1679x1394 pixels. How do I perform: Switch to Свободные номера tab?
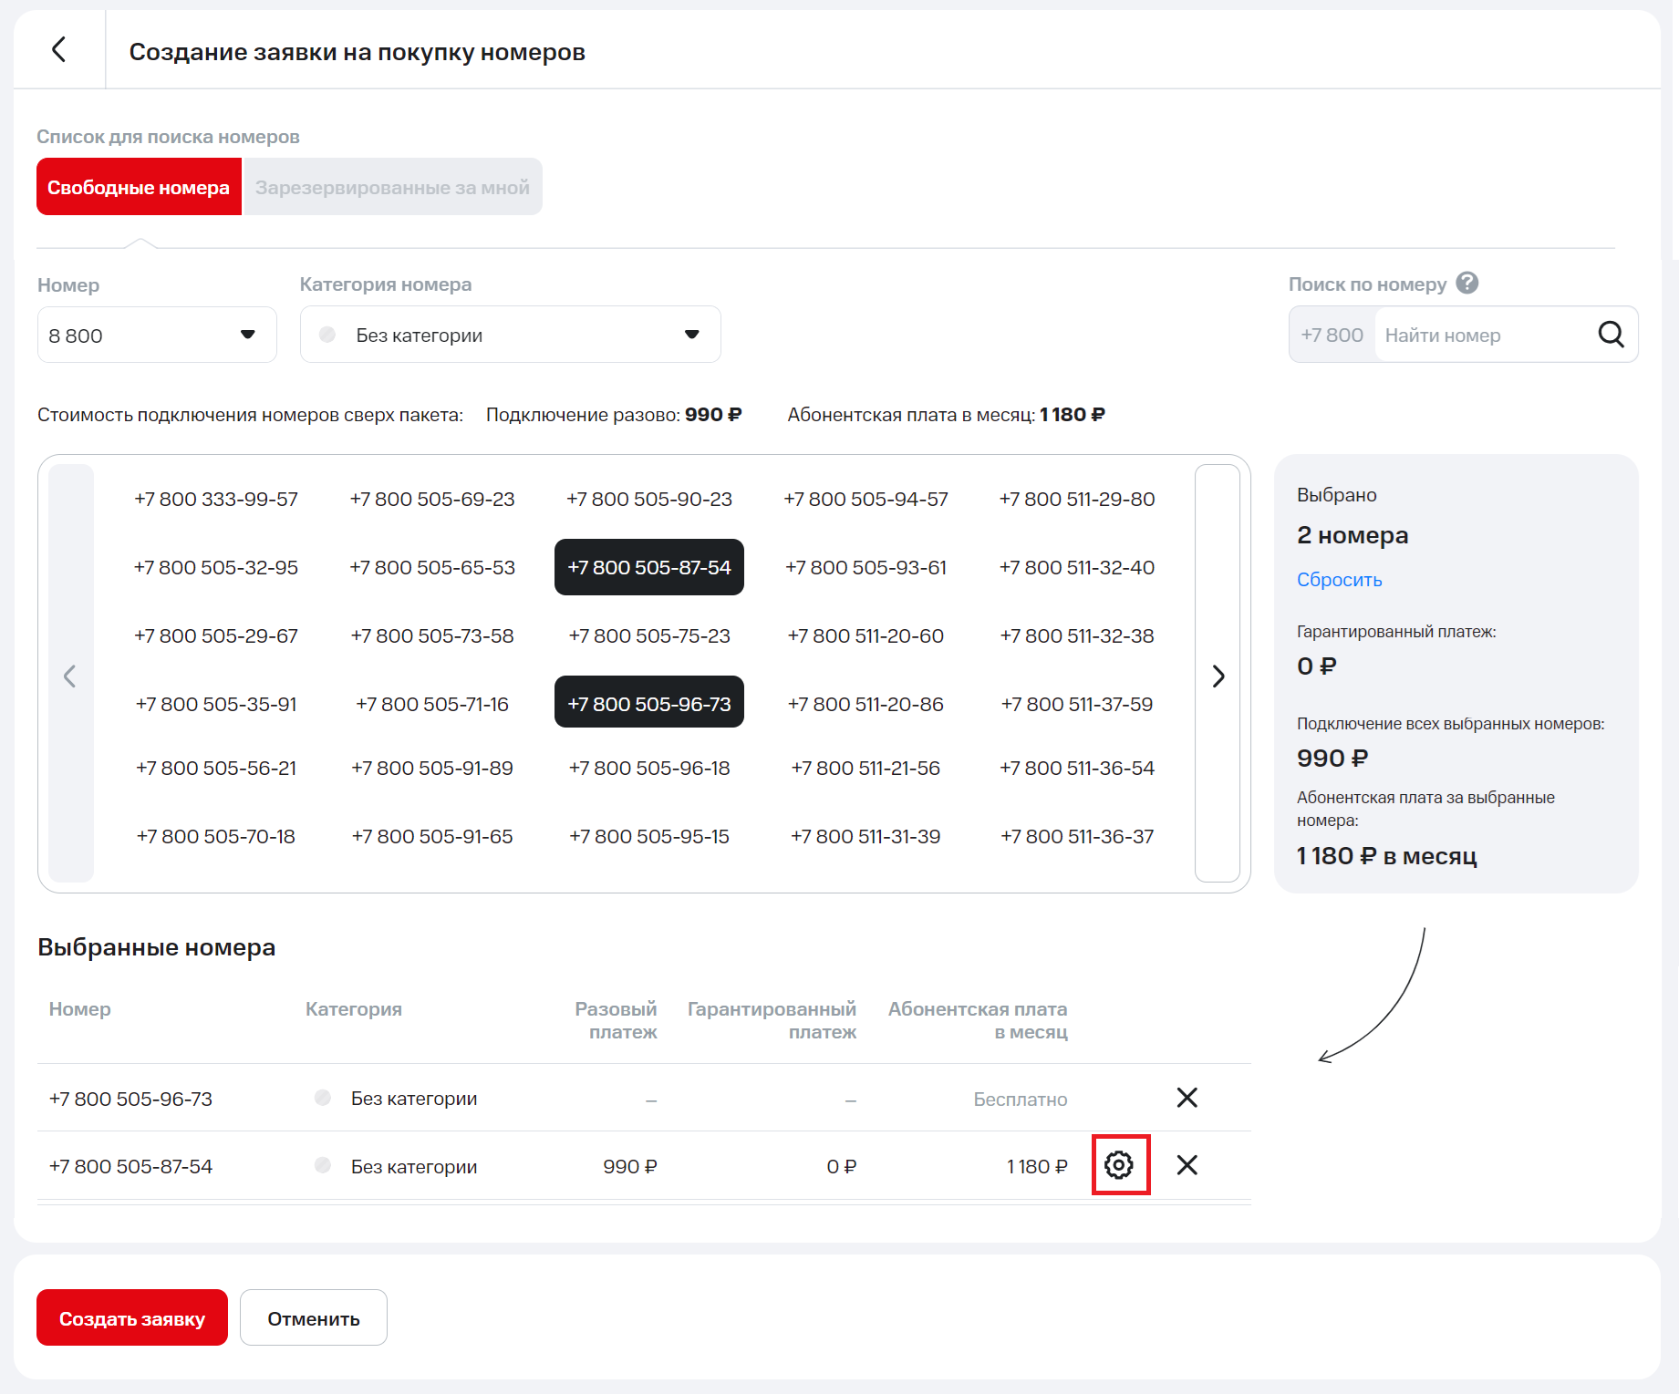tap(139, 188)
